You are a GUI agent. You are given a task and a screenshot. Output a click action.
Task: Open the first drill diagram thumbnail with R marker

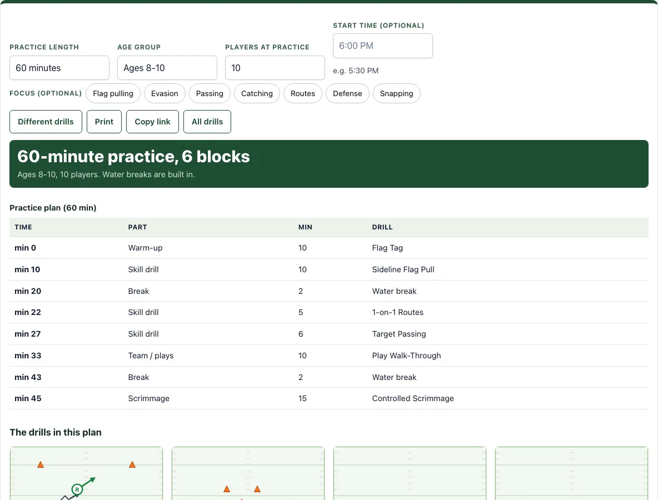87,473
